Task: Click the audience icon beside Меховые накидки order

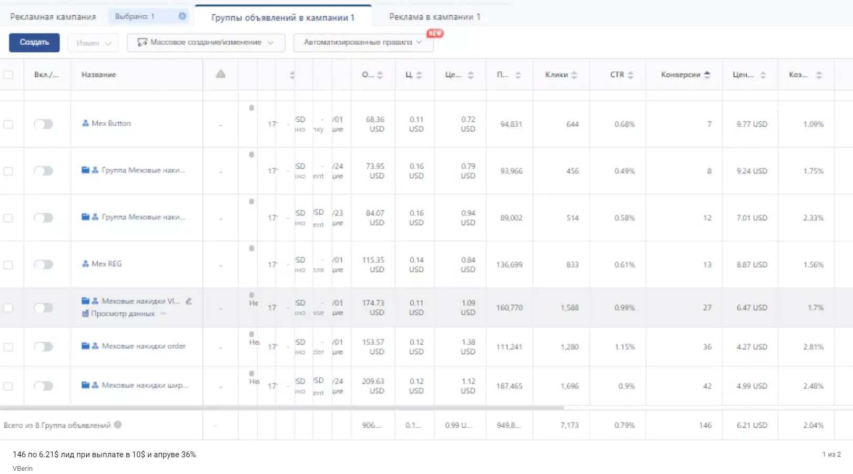Action: (x=95, y=346)
